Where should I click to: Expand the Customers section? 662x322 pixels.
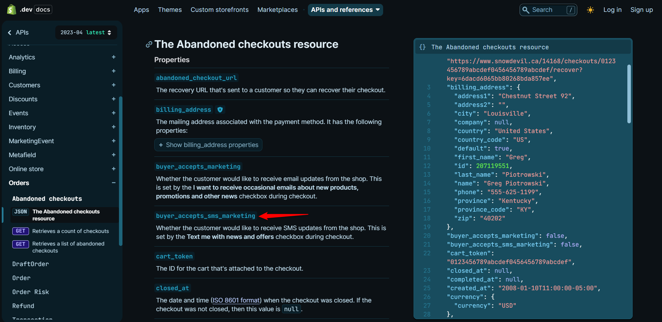tap(114, 85)
